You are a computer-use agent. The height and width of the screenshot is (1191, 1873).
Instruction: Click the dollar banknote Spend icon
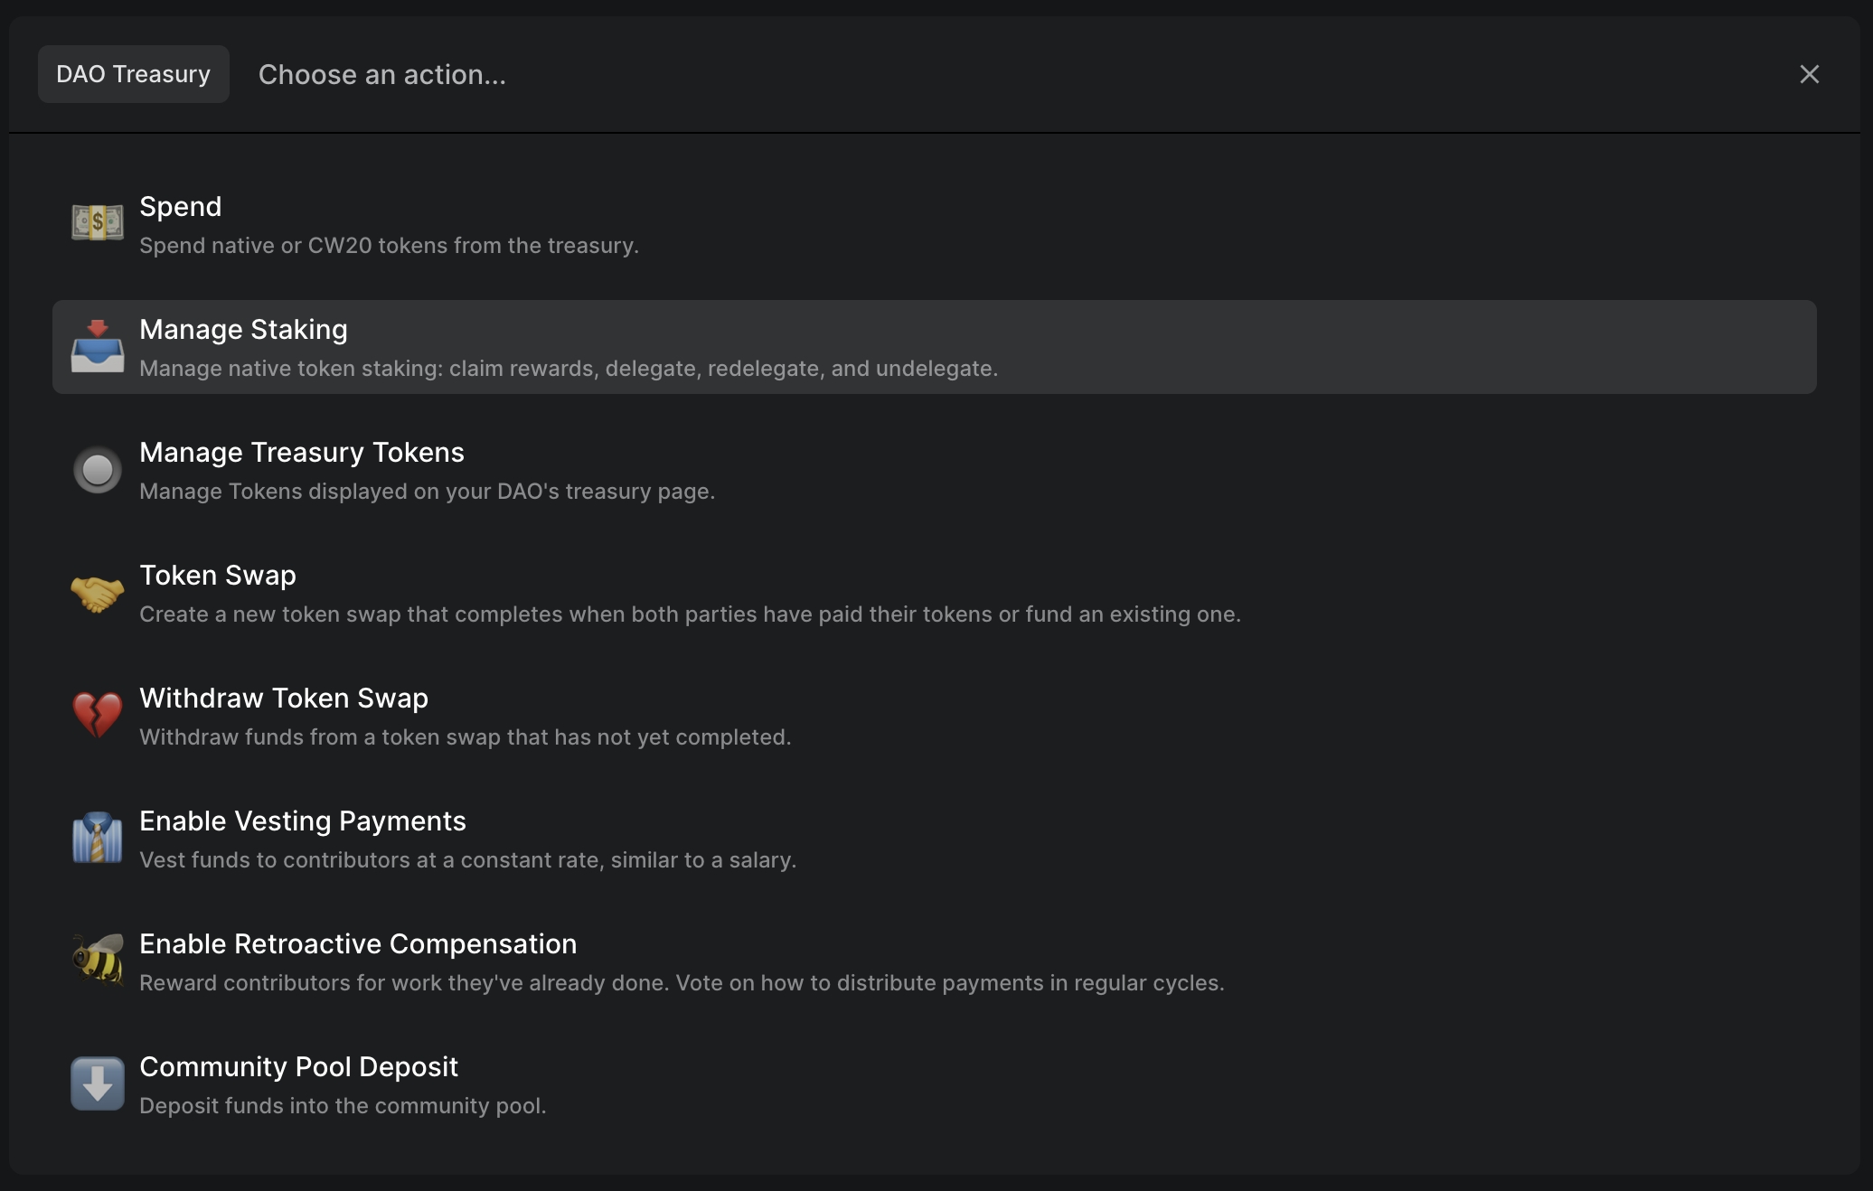tap(98, 223)
